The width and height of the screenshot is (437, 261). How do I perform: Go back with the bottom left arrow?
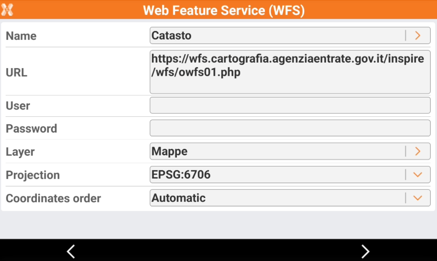(71, 251)
